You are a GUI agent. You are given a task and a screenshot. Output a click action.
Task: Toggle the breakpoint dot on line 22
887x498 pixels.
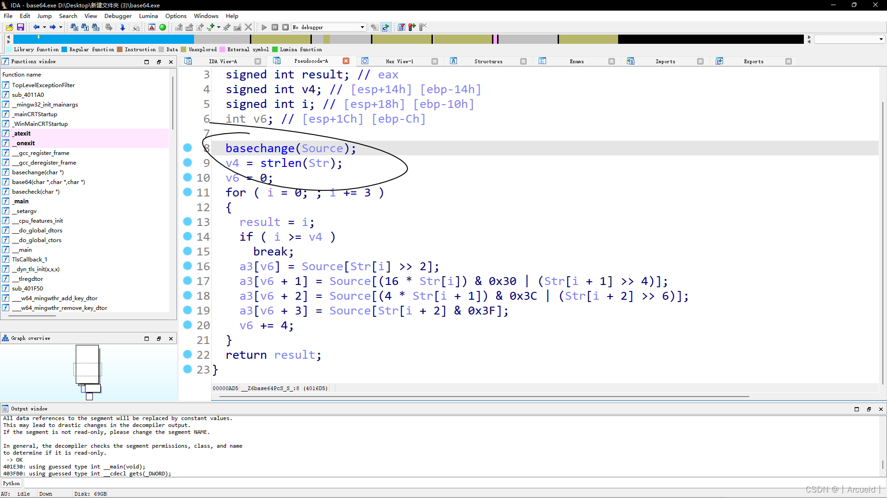188,355
